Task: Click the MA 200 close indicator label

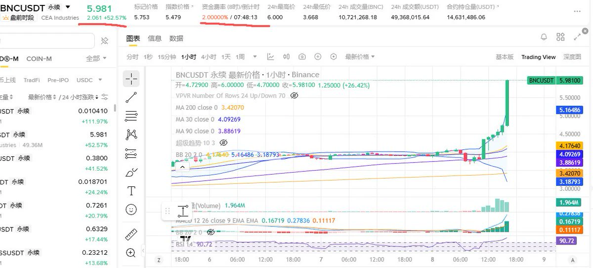Action: 197,107
